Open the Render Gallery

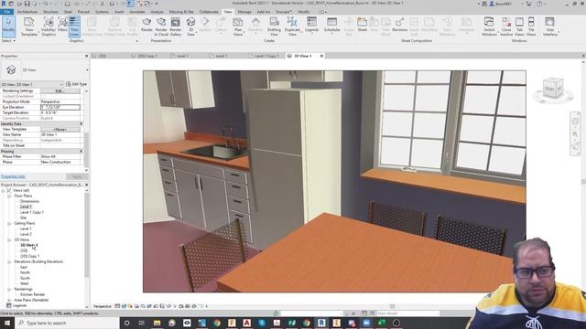(175, 27)
